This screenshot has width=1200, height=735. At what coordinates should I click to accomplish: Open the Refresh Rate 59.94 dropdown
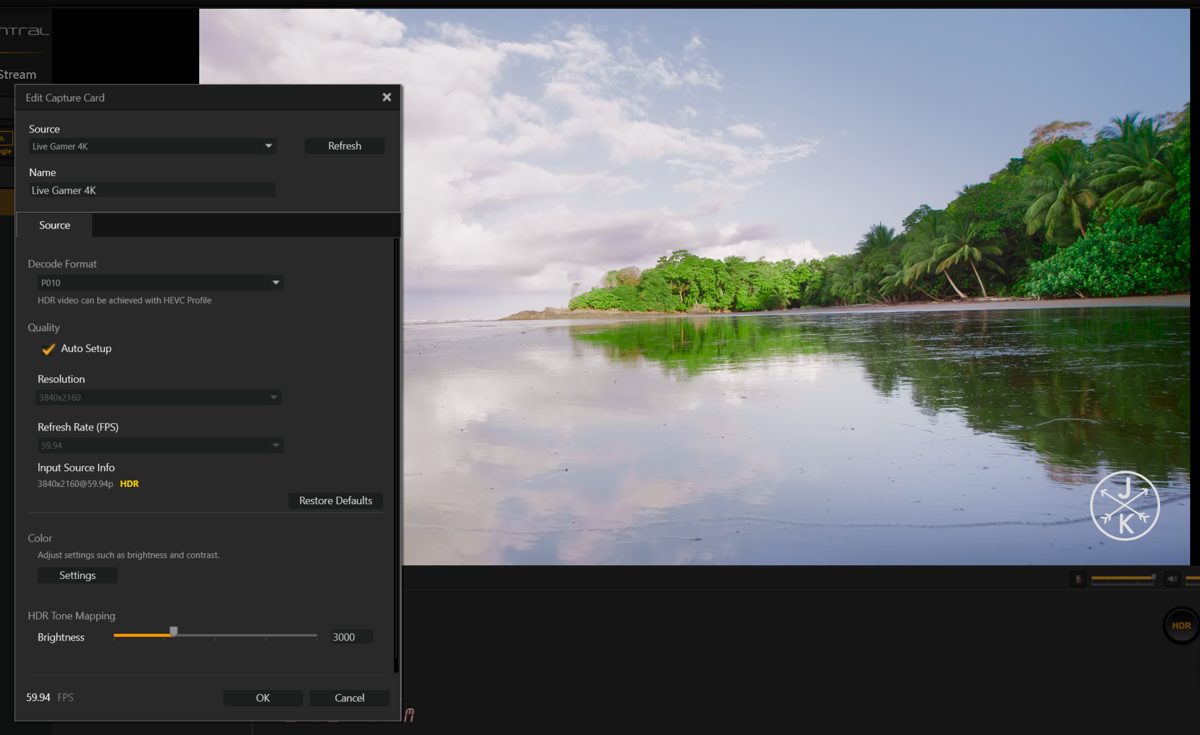[x=160, y=446]
